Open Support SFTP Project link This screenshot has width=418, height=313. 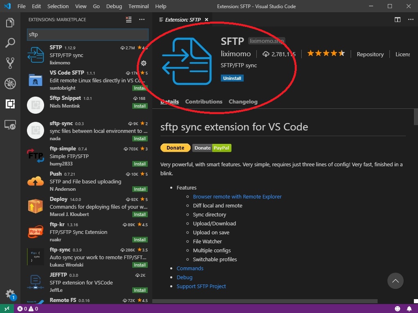point(201,287)
